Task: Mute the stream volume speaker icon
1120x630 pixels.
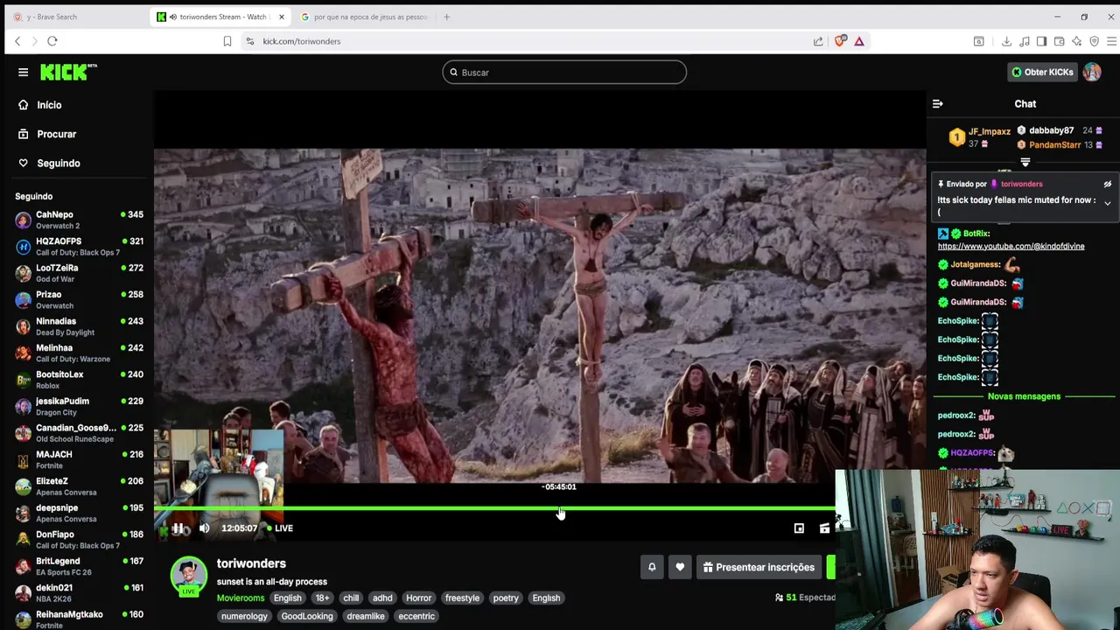Action: (204, 528)
